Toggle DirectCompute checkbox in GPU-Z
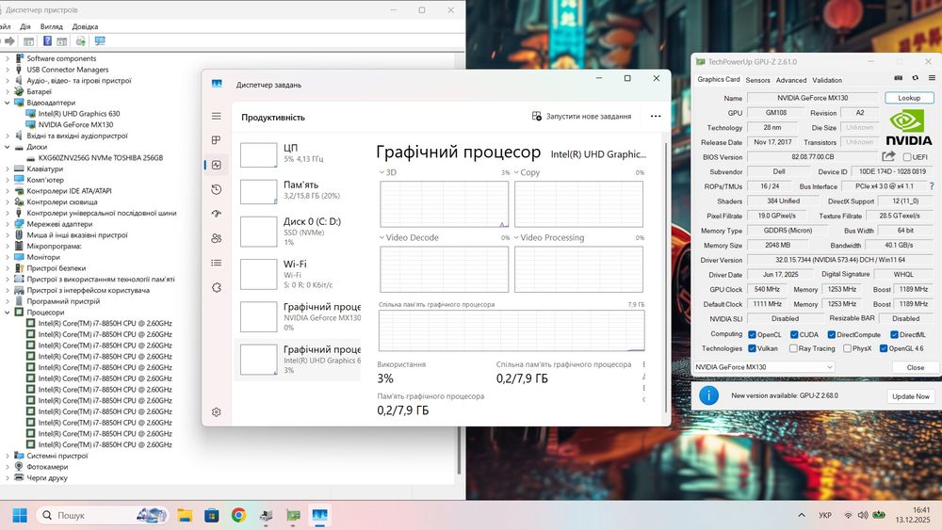Screen dimensions: 942x530 [x=832, y=334]
